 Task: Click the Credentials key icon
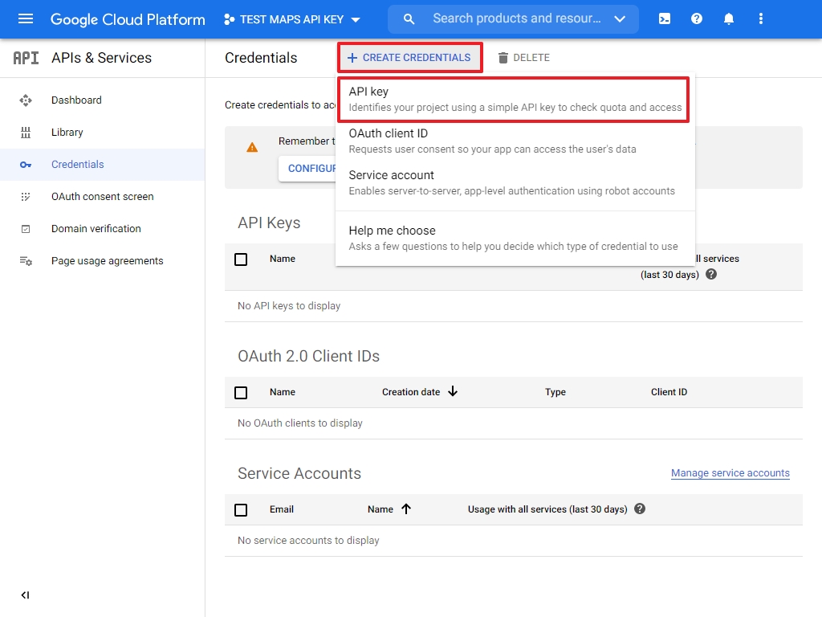[26, 165]
